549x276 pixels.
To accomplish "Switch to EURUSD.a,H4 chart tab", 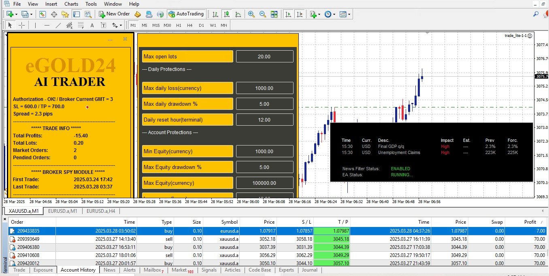I will 101,211.
